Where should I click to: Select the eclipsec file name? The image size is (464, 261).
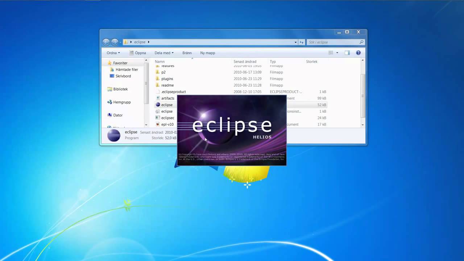[x=168, y=118]
